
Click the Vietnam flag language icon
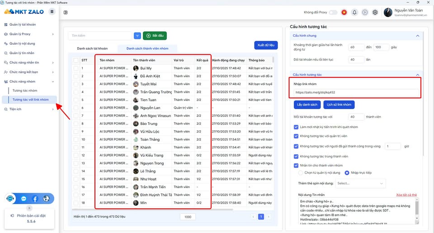[x=344, y=13]
